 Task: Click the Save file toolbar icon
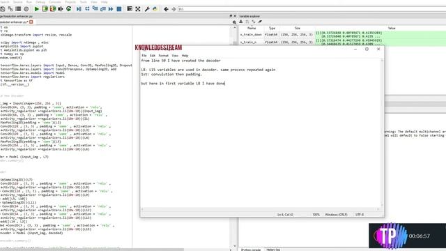click(3, 9)
